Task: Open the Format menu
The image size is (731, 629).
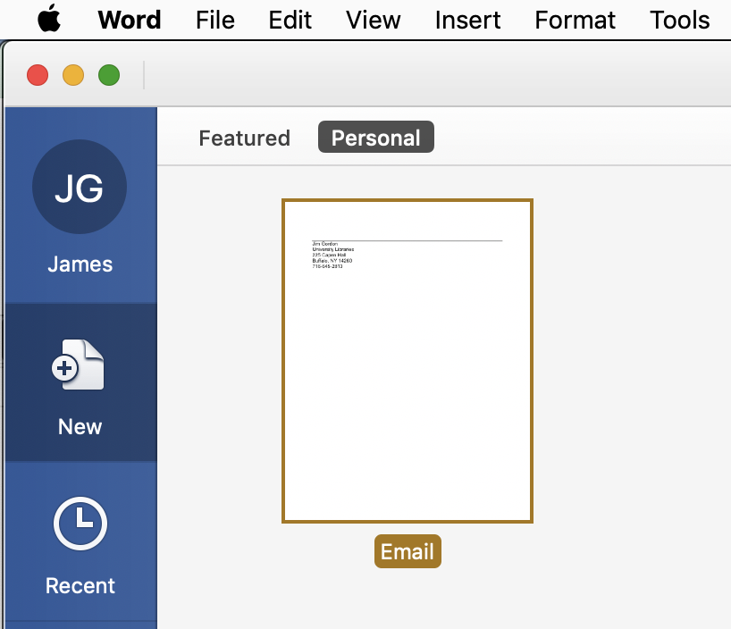Action: point(575,20)
